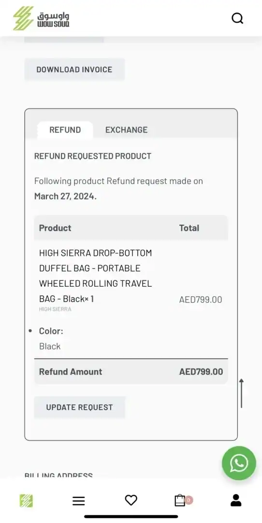The width and height of the screenshot is (262, 523).
Task: Select the bold Refund Amount AED799.00 value
Action: (201, 371)
